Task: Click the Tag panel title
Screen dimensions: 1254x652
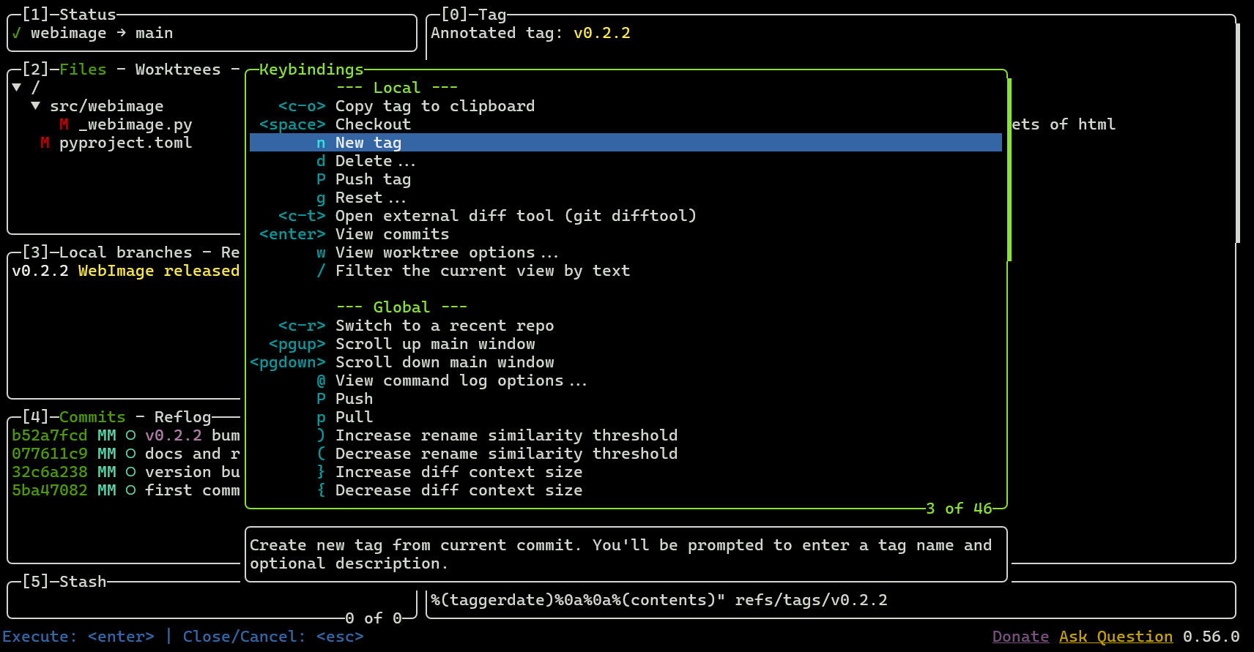Action: point(492,15)
